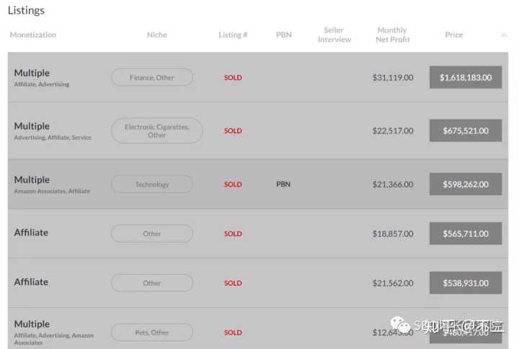Screen dimensions: 519x349
Task: Select the Pets, Other niche tag
Action: 152,332
